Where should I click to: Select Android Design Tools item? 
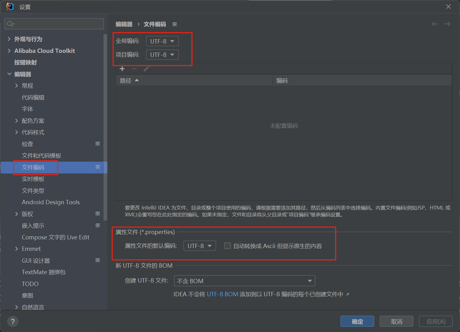[x=51, y=202]
